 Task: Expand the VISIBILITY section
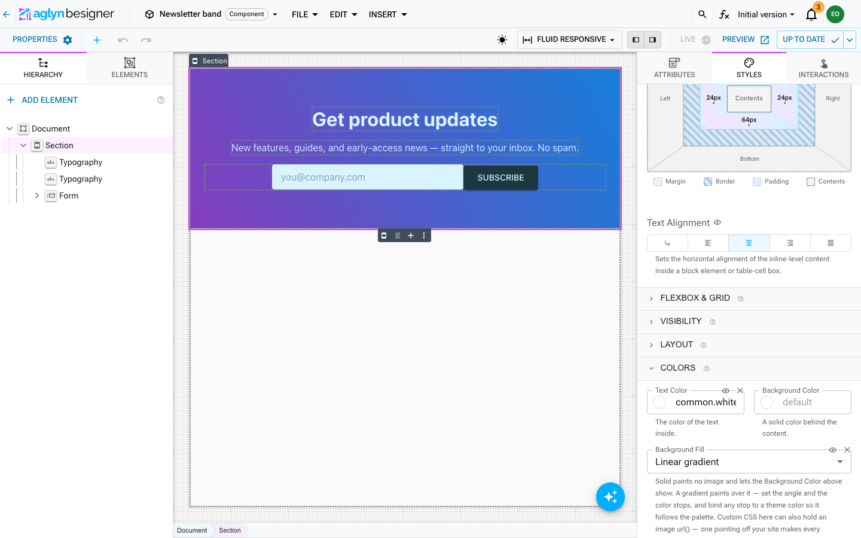tap(749, 322)
